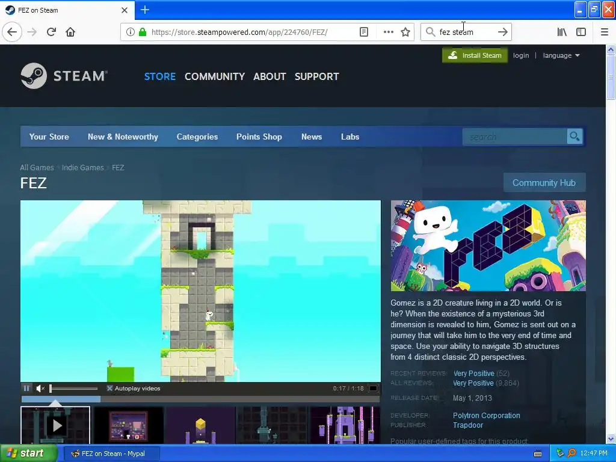Click scrollbar up arrow
The image size is (616, 462).
[611, 49]
